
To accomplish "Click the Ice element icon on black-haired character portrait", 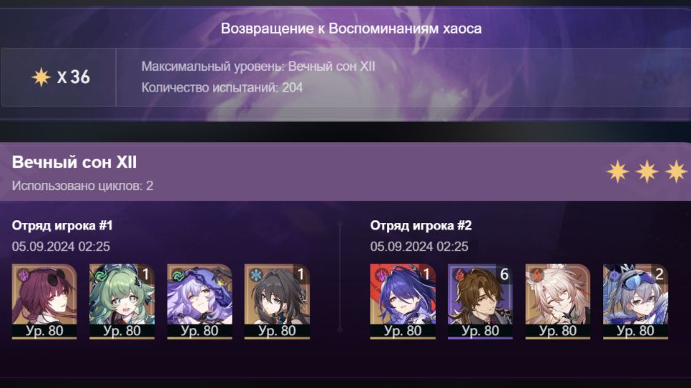I will [x=255, y=276].
